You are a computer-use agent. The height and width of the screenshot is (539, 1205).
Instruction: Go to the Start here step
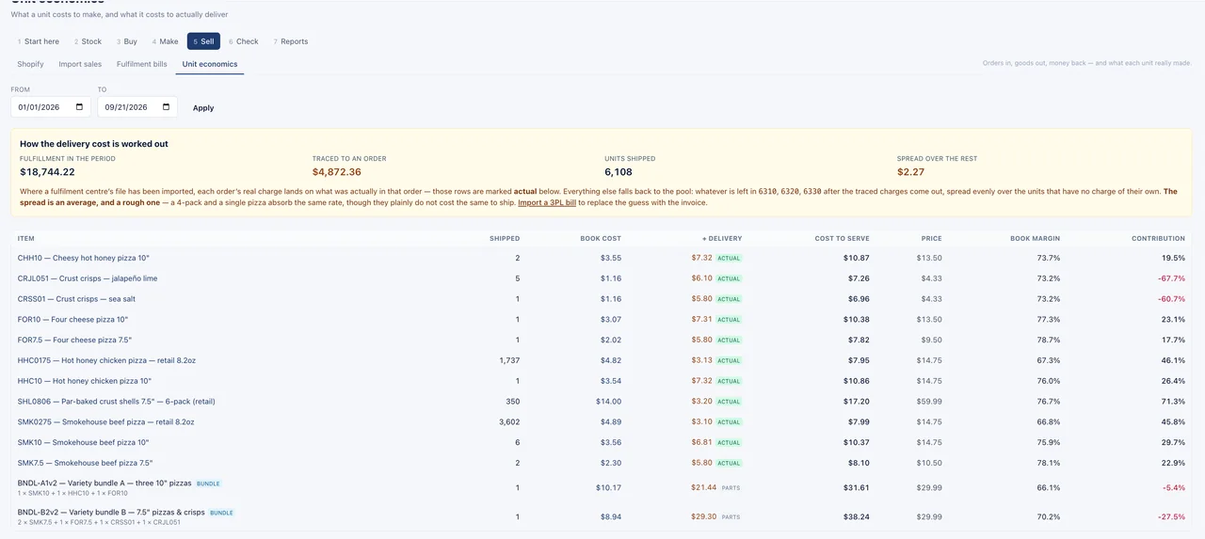point(39,41)
